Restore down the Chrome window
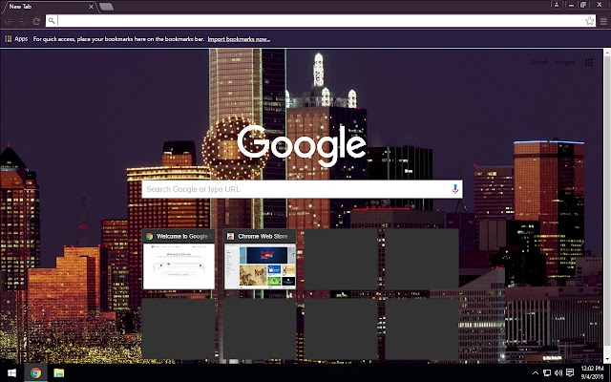Screen dimensions: 611x382 point(583,5)
